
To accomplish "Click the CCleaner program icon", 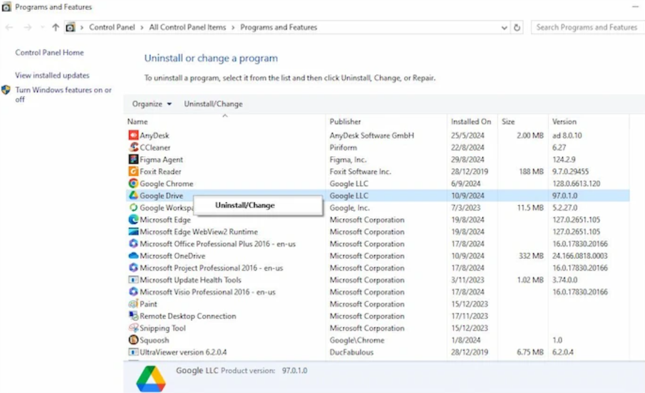I will pos(133,147).
